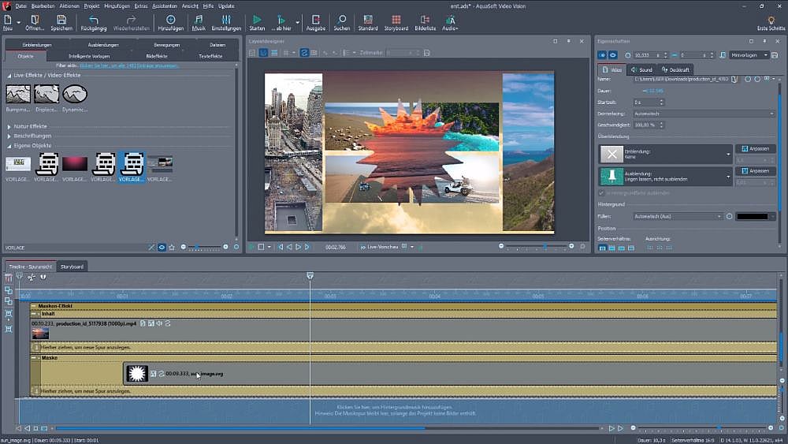Click the Speichern save icon
The width and height of the screenshot is (788, 444).
coord(61,19)
